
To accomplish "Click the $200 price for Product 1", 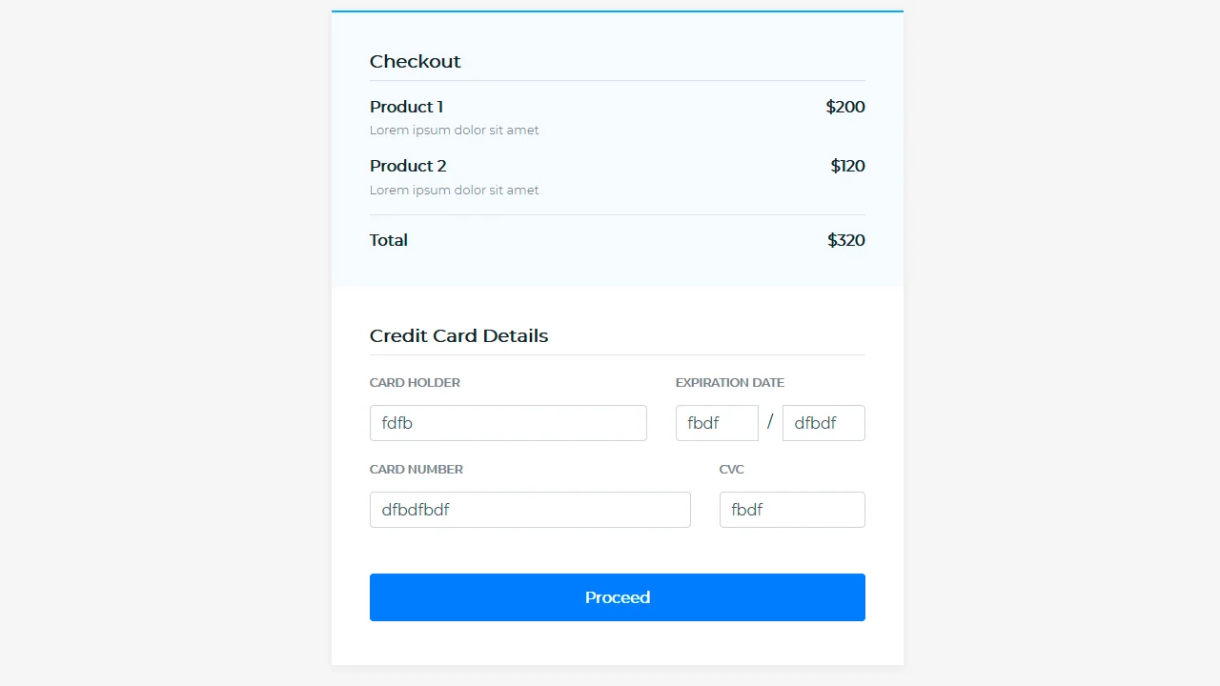I will coord(845,107).
